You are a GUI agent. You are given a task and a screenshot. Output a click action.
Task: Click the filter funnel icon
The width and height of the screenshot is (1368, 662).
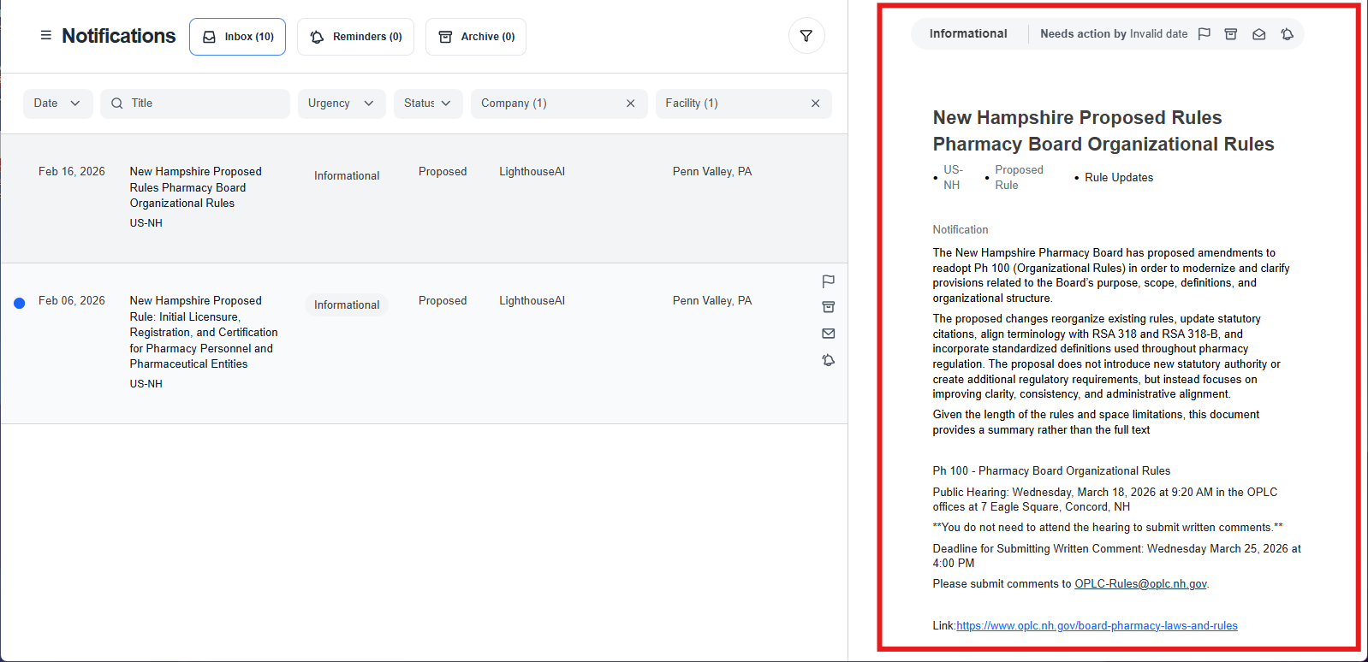coord(806,36)
